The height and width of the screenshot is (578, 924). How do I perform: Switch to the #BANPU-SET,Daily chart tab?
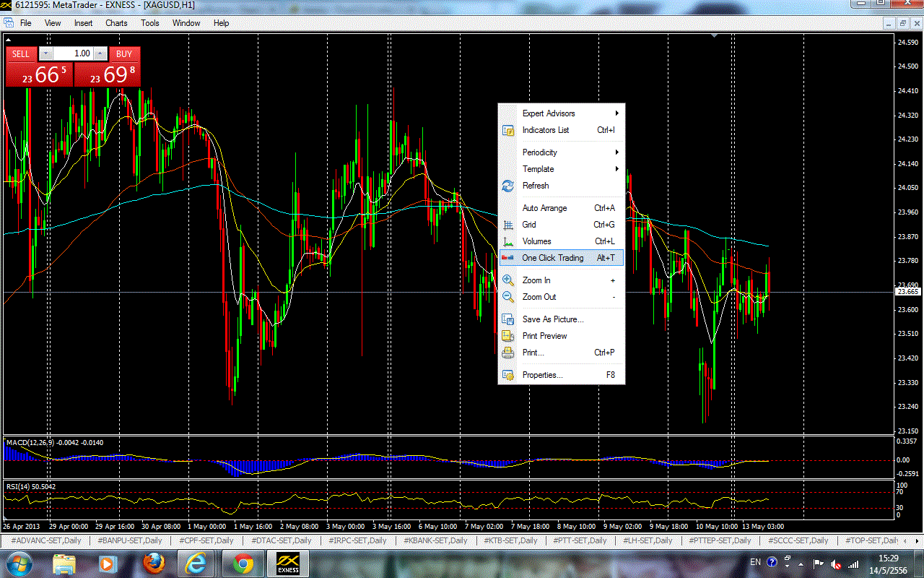tap(130, 540)
